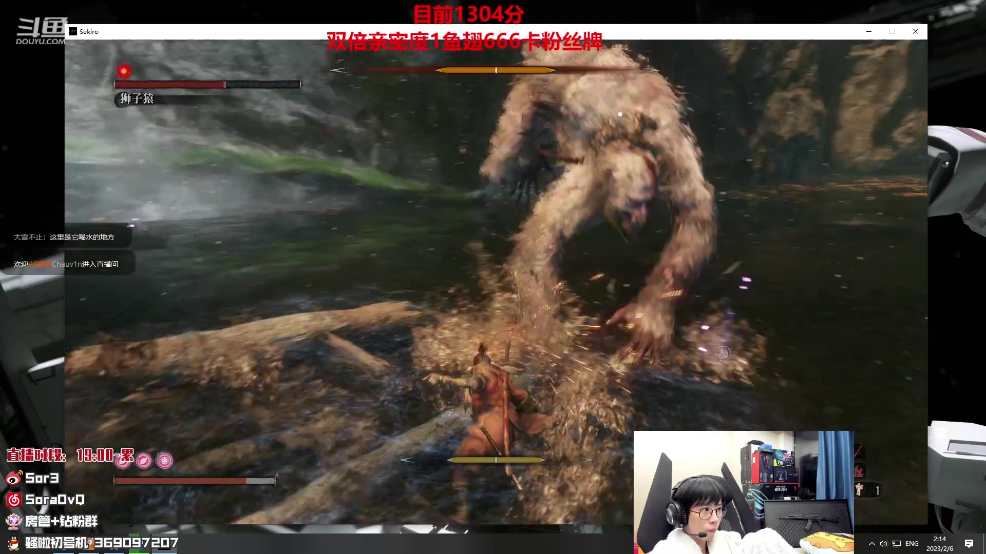Click the middle pink resurrection node icon

click(x=144, y=461)
